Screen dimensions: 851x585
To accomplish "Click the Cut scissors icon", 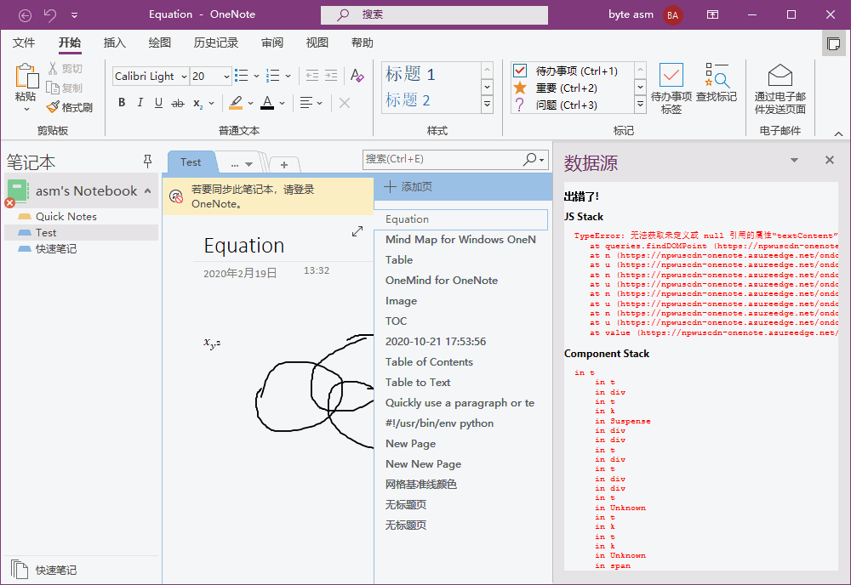I will pos(53,68).
